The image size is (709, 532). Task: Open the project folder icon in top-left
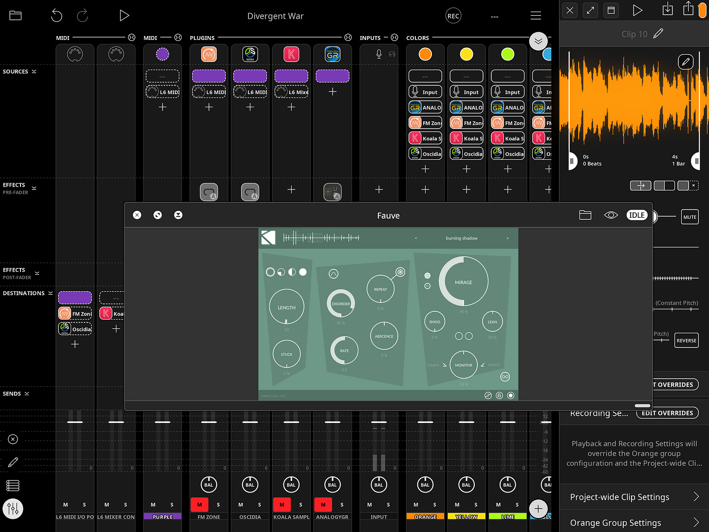pos(16,16)
